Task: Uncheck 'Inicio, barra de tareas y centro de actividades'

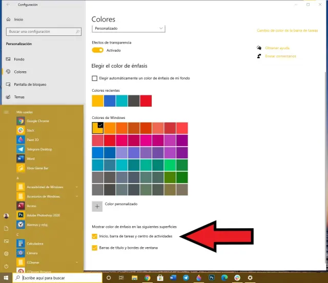Action: click(94, 236)
